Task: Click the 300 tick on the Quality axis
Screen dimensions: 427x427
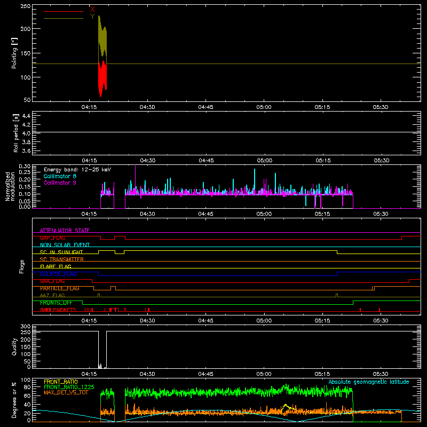Action: pos(26,327)
